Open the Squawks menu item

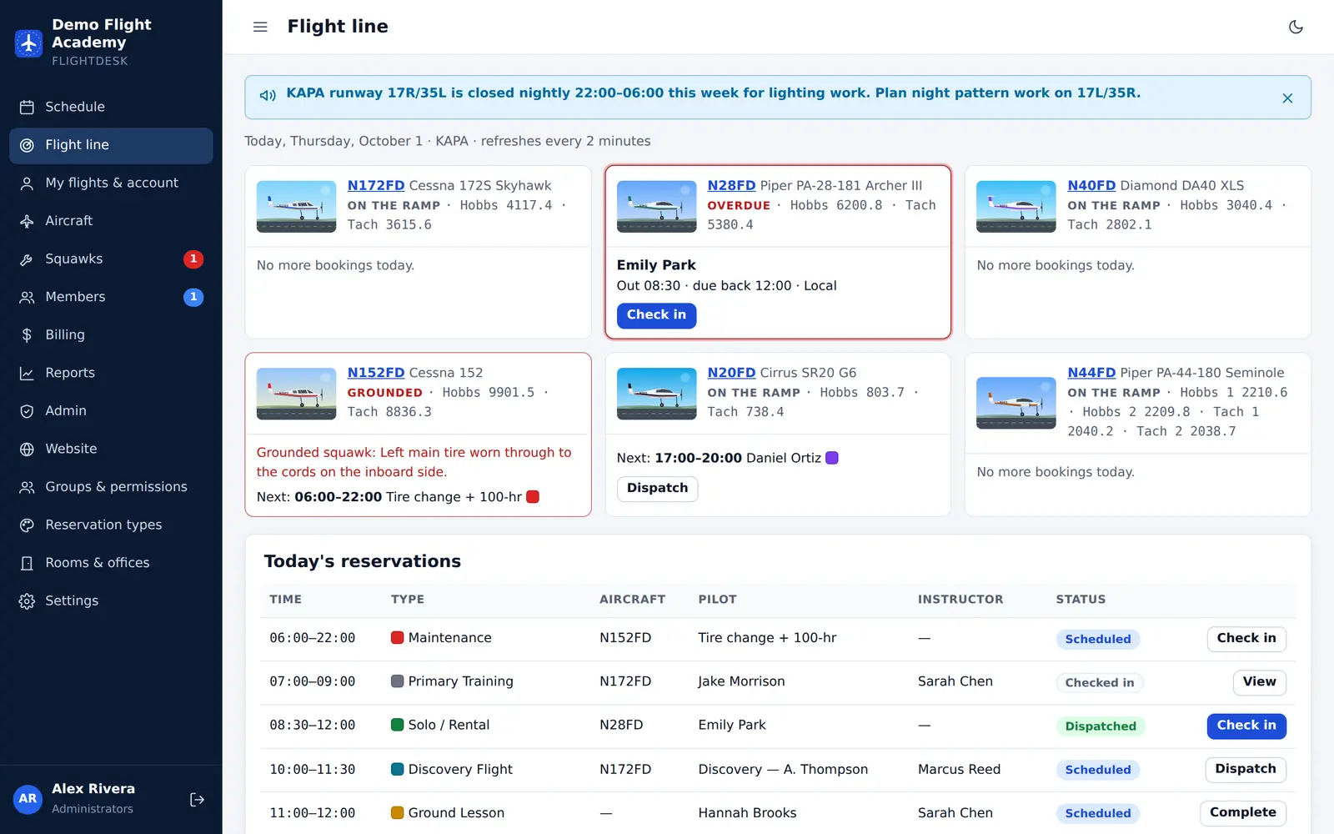pos(111,259)
